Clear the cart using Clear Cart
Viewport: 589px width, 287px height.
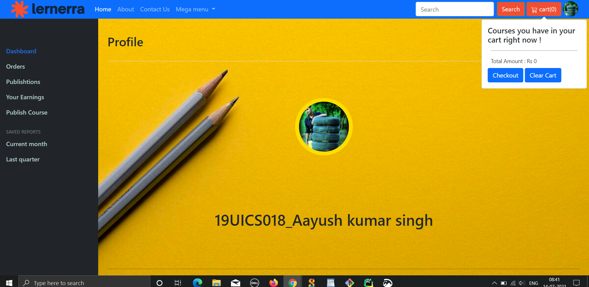pyautogui.click(x=543, y=75)
